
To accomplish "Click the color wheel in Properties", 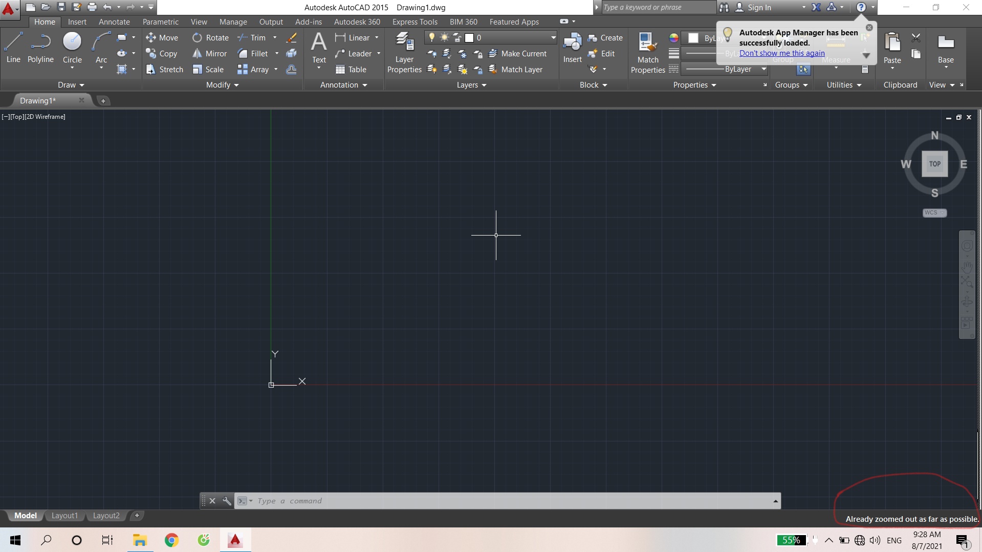I will point(674,38).
